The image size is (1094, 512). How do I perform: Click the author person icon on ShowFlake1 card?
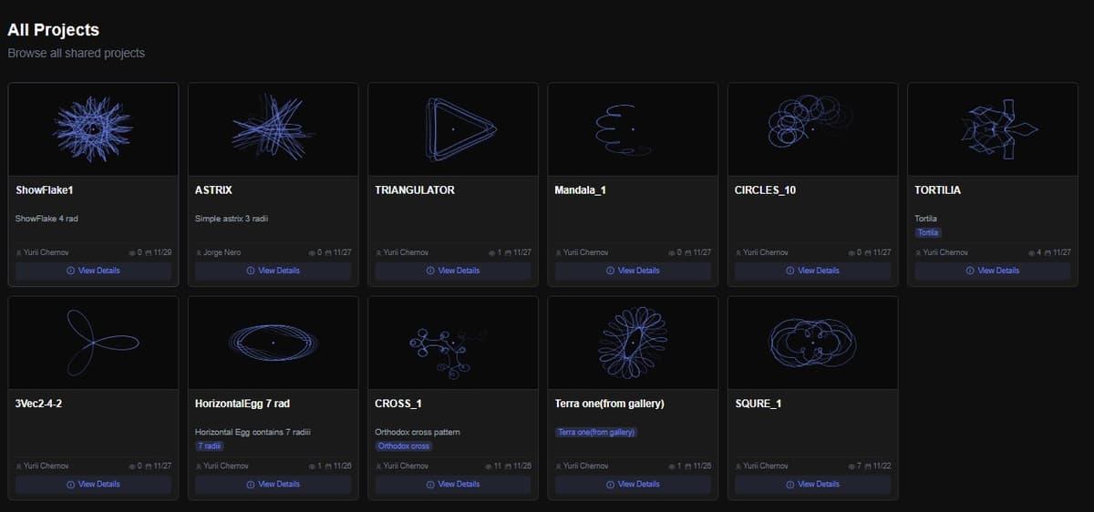click(19, 252)
